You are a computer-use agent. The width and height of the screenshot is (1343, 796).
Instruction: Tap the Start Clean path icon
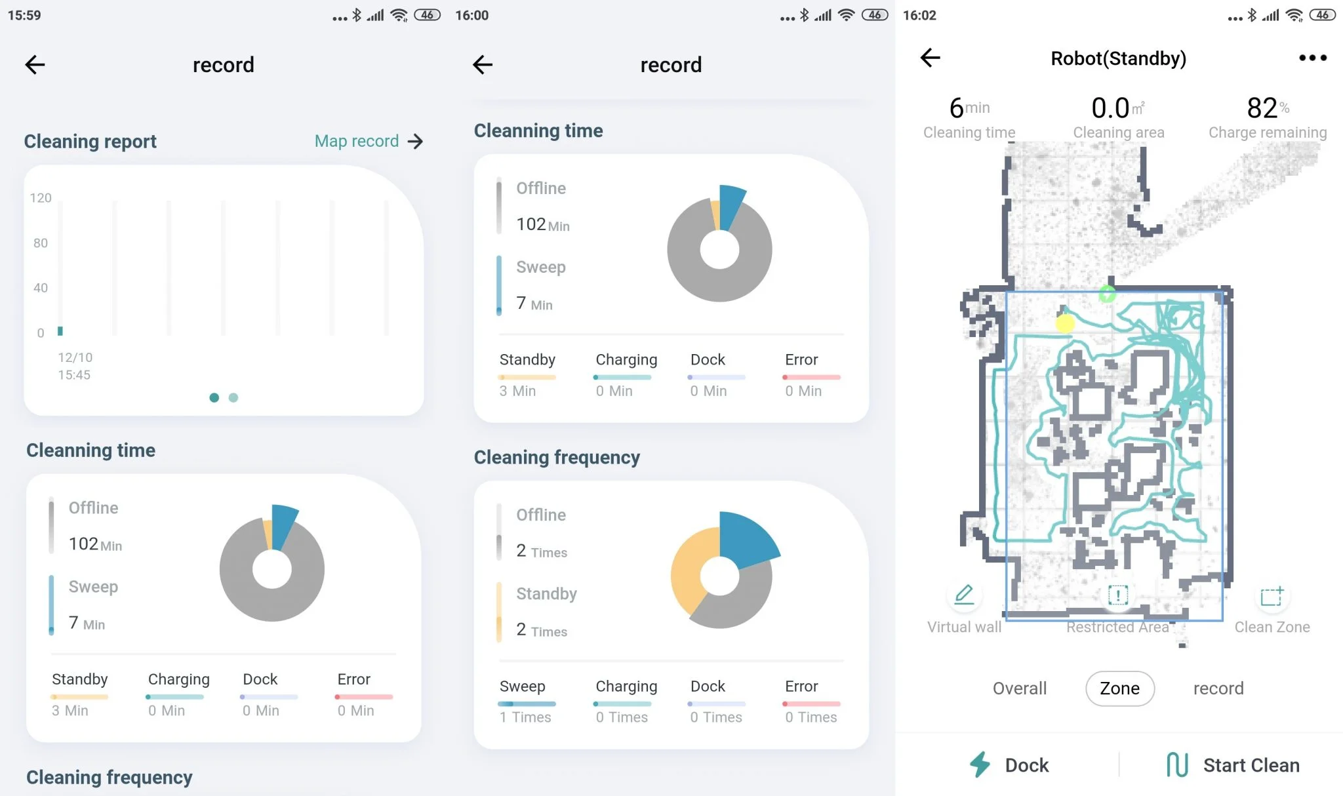point(1177,765)
